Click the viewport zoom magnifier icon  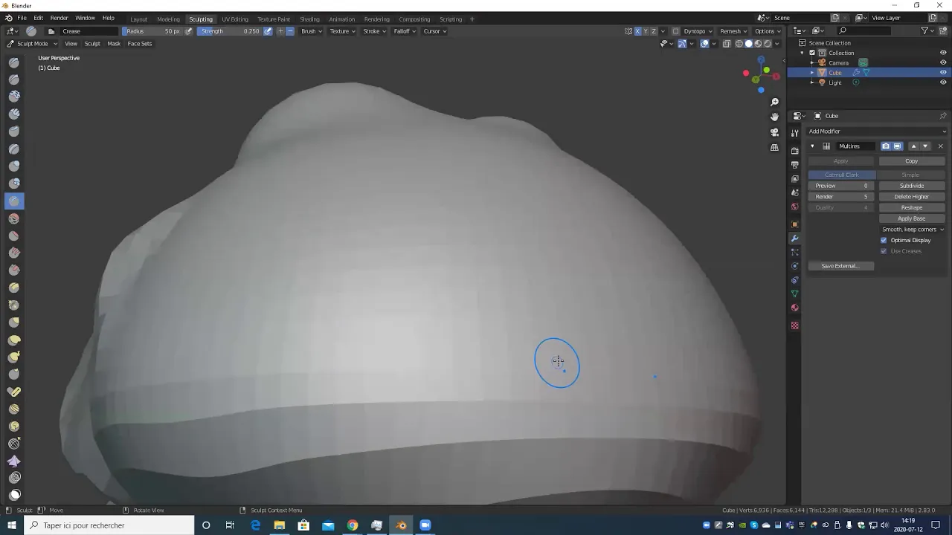pyautogui.click(x=774, y=102)
